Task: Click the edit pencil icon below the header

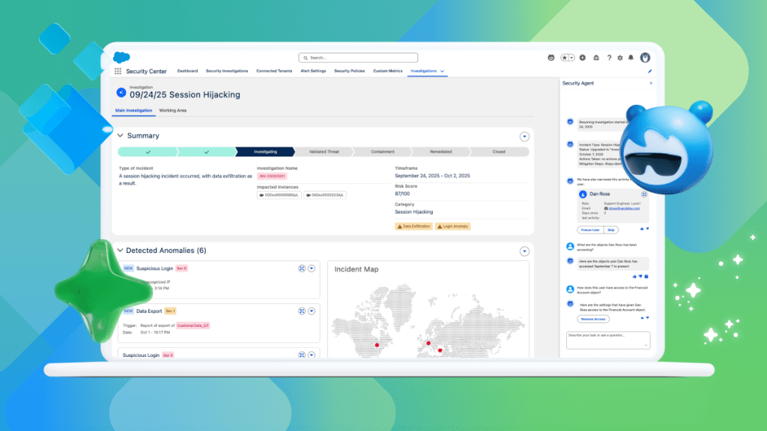Action: click(x=650, y=70)
